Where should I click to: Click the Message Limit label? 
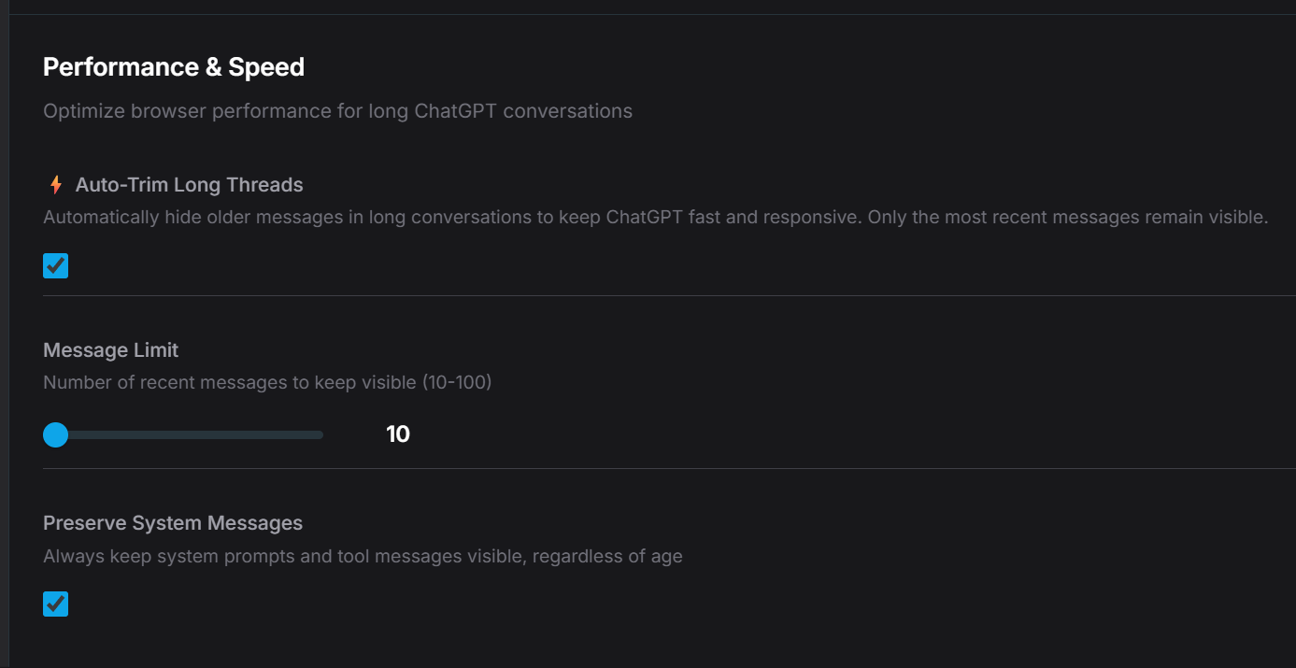(x=110, y=349)
